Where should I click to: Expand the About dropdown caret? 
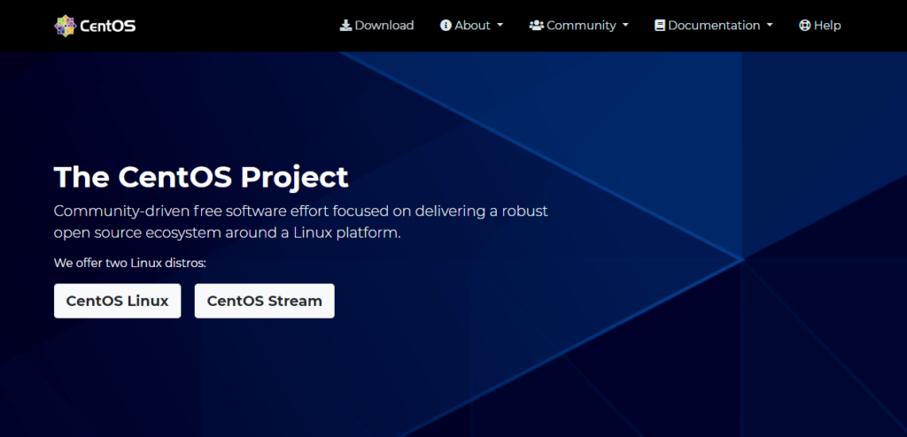(500, 26)
